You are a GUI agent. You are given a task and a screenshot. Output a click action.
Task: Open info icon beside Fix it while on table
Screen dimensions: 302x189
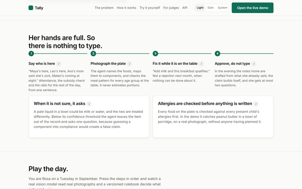coord(201,64)
